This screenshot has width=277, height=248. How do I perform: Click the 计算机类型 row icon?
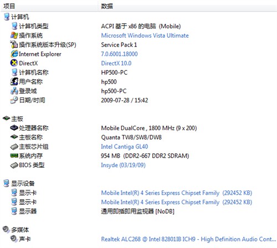click(14, 26)
